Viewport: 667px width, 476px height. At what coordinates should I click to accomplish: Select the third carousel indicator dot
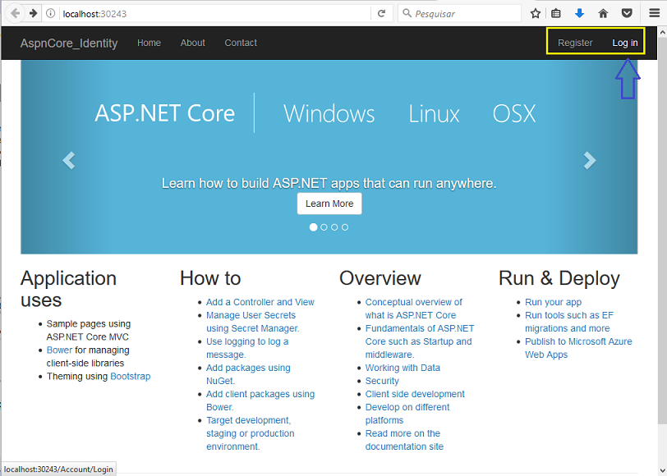[334, 227]
